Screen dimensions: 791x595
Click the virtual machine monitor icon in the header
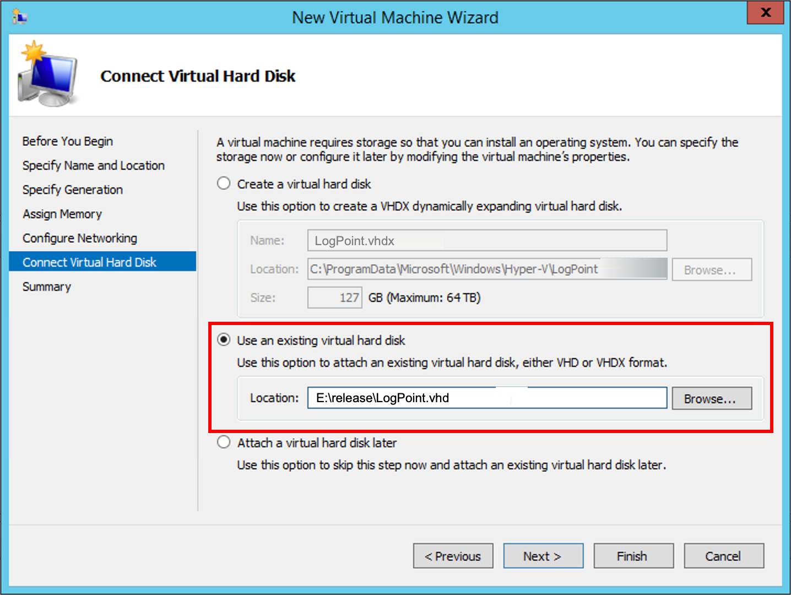48,74
